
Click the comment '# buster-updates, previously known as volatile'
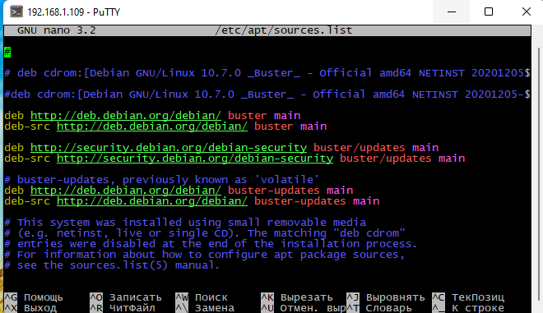point(162,180)
